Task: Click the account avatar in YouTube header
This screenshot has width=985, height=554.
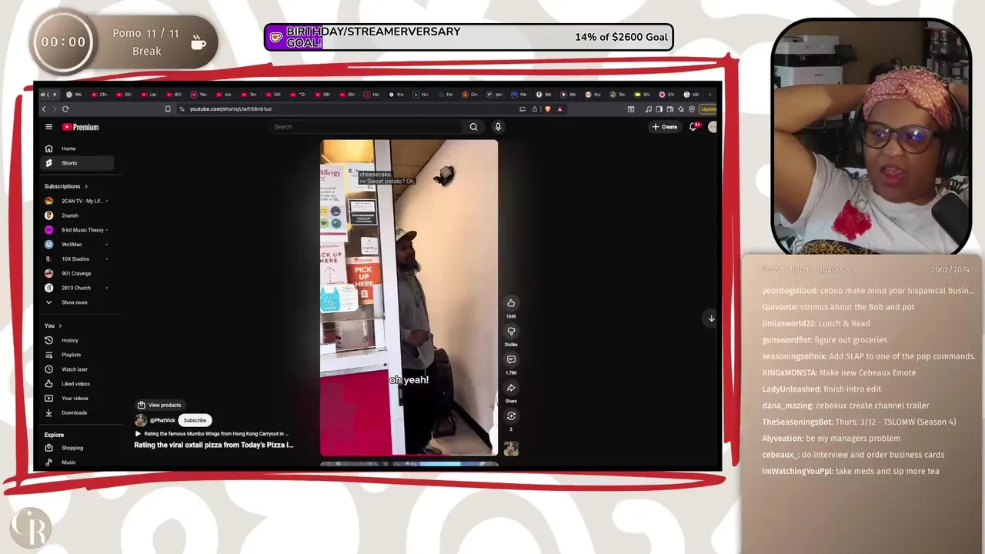Action: pyautogui.click(x=713, y=127)
